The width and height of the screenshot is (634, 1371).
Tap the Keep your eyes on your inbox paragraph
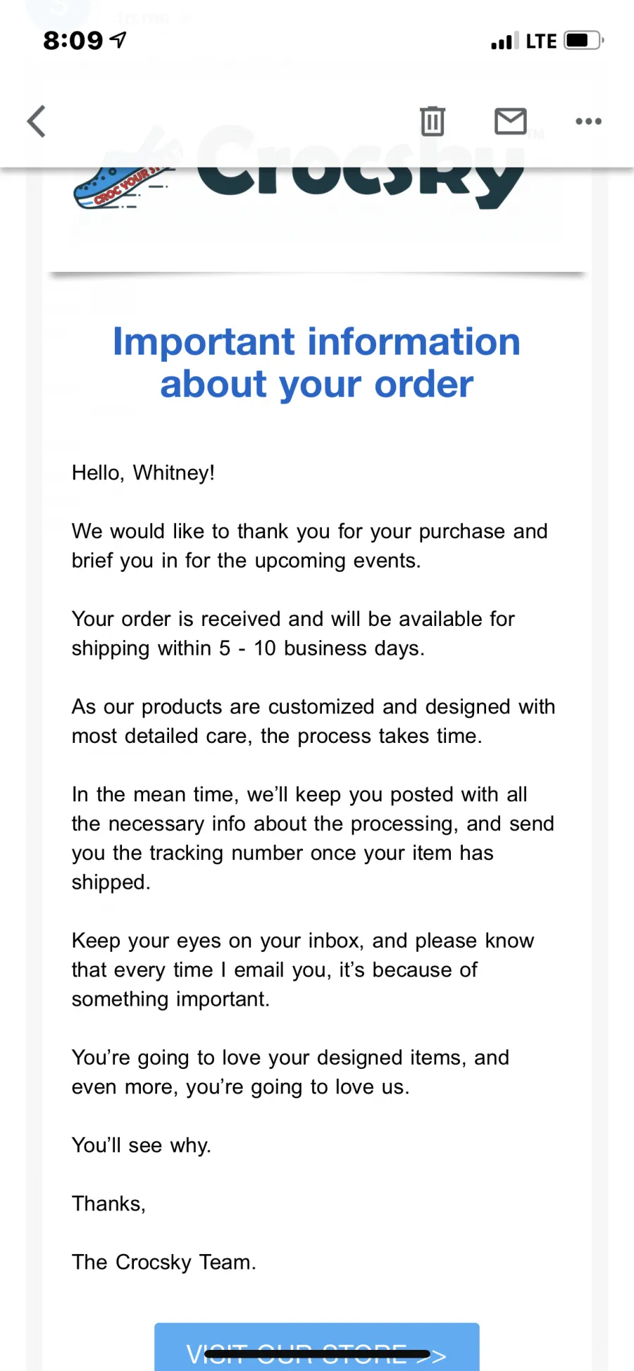click(303, 970)
